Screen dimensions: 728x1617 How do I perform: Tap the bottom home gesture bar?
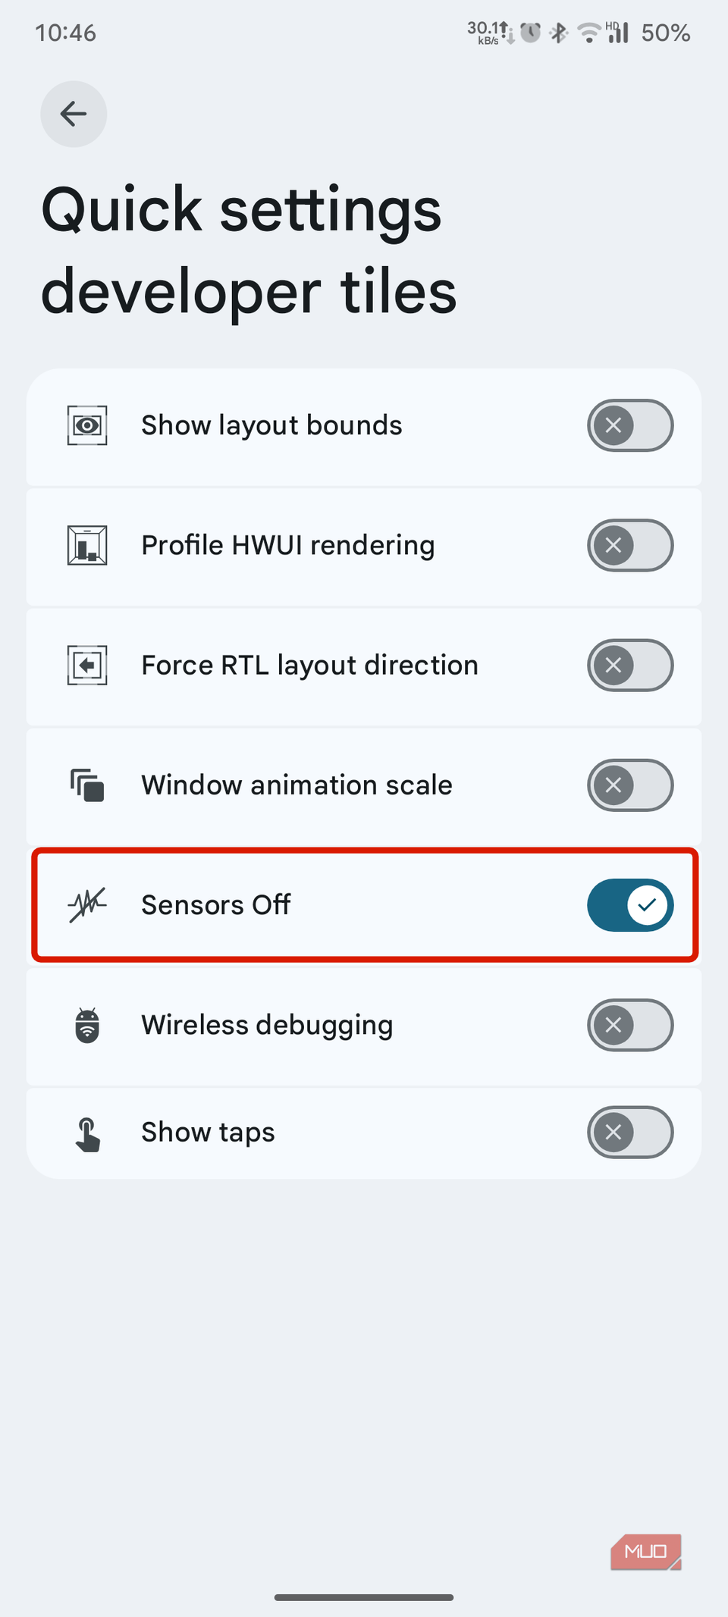364,1597
